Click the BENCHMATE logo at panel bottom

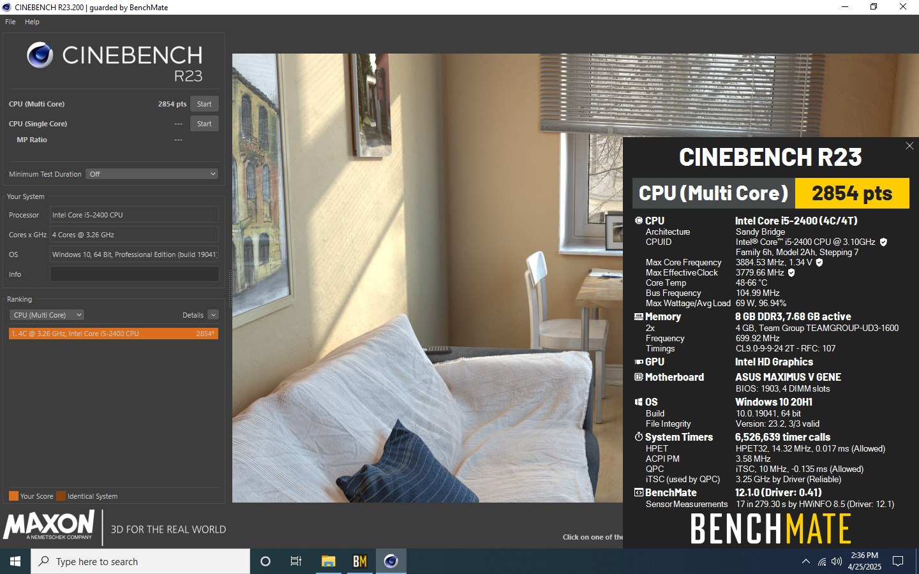point(770,529)
